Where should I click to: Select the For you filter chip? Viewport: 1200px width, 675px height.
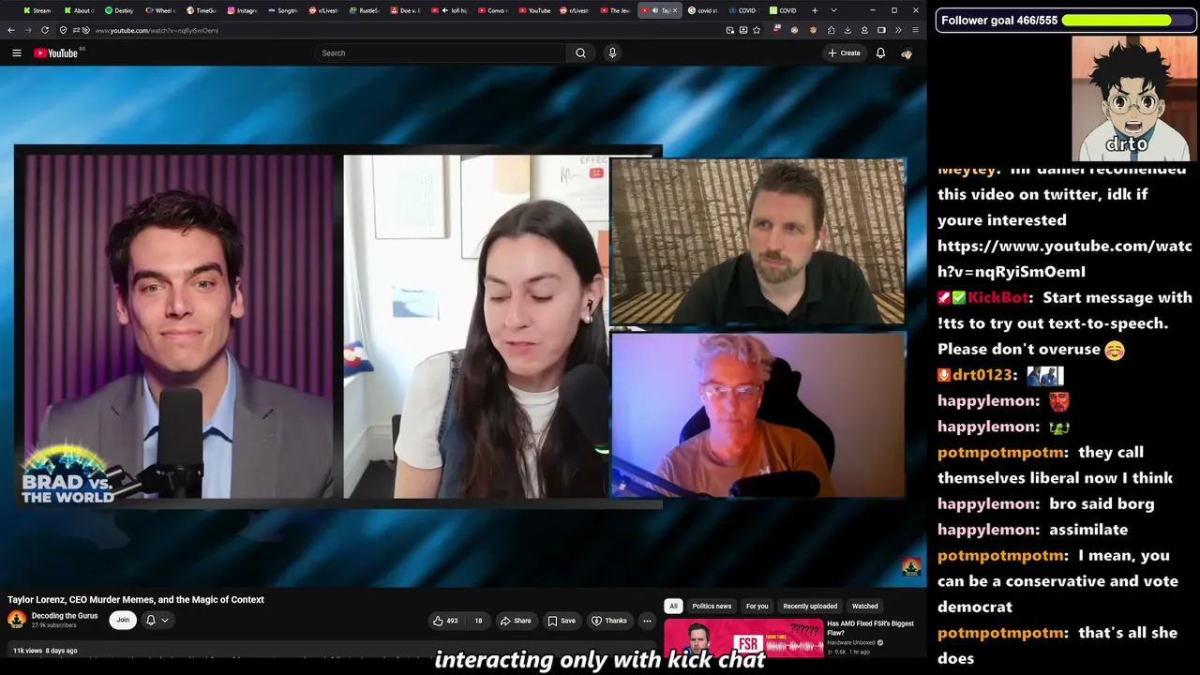tap(757, 607)
